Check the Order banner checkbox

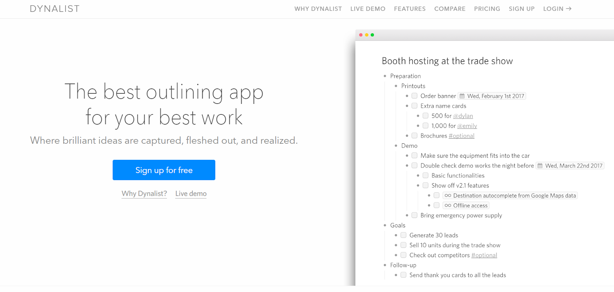(x=414, y=96)
